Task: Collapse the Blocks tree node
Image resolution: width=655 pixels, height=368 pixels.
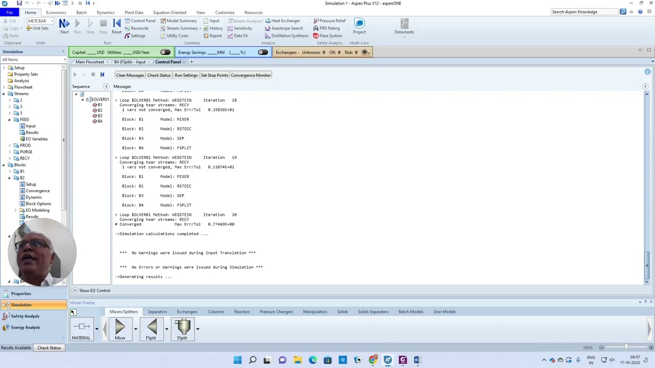Action: point(4,165)
